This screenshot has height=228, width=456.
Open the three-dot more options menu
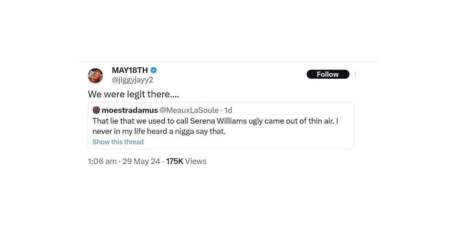(x=355, y=74)
